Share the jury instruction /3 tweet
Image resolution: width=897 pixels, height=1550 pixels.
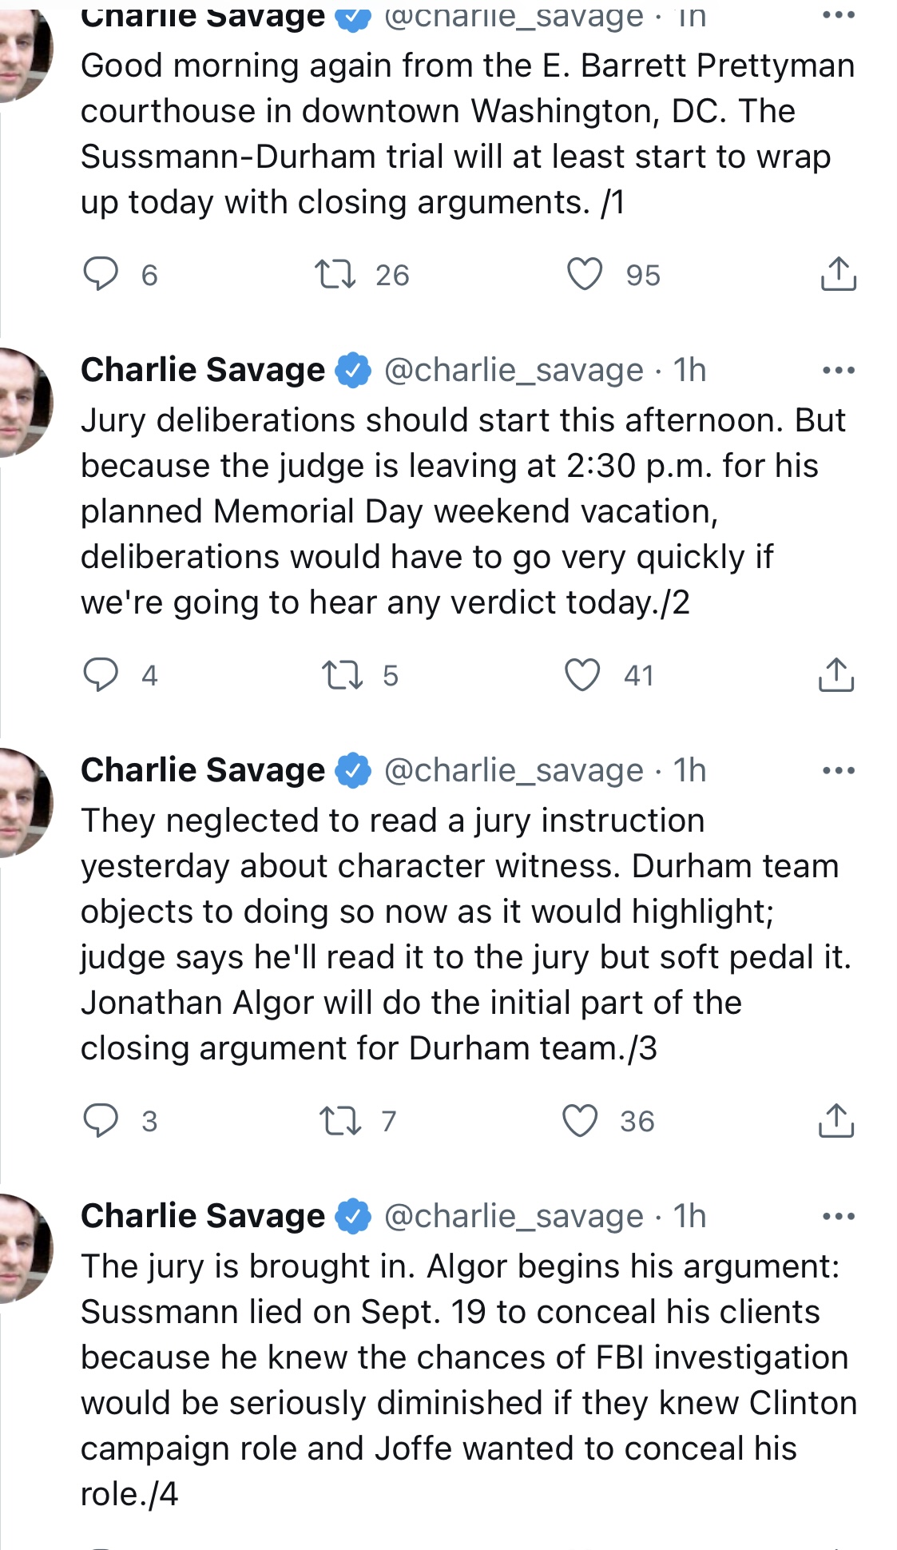[x=836, y=1120]
